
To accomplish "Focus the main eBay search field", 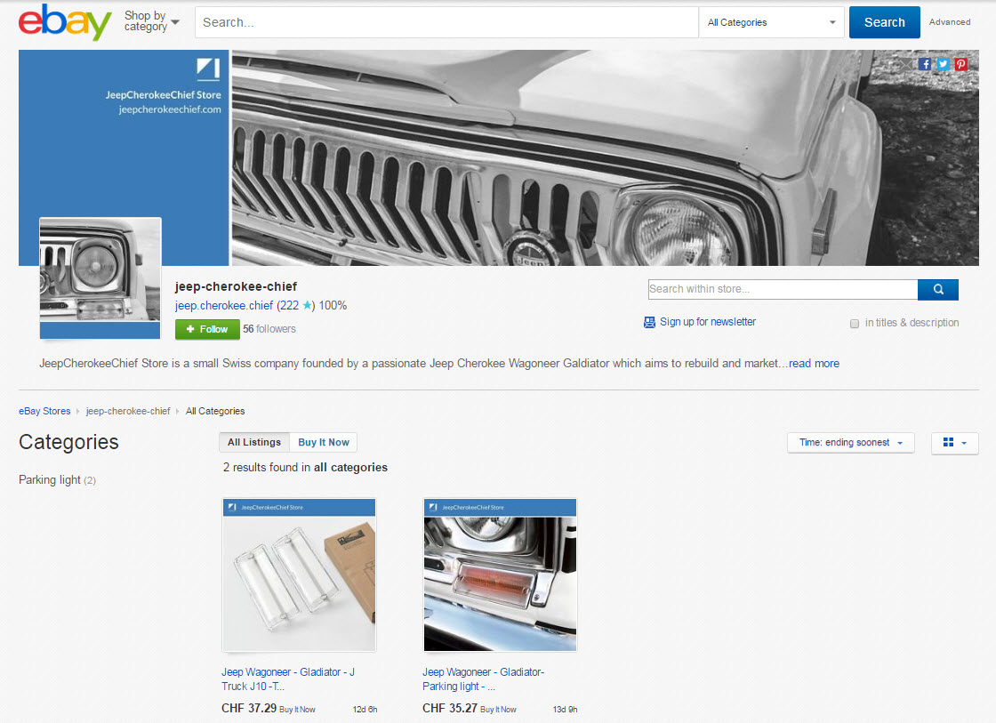I will (x=446, y=22).
